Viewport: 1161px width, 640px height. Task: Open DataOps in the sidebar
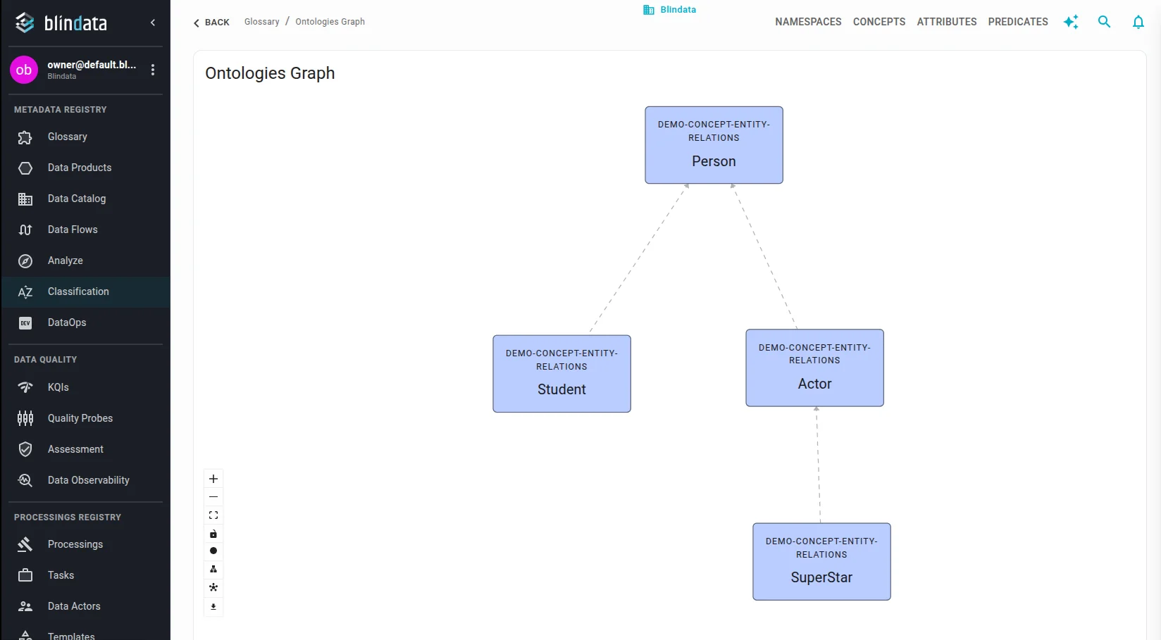pyautogui.click(x=85, y=322)
